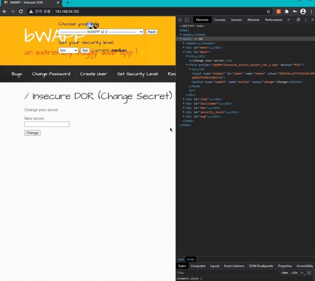Screen dimensions: 315x281
Task: Reload the bWAPP page
Action: pos(21,11)
